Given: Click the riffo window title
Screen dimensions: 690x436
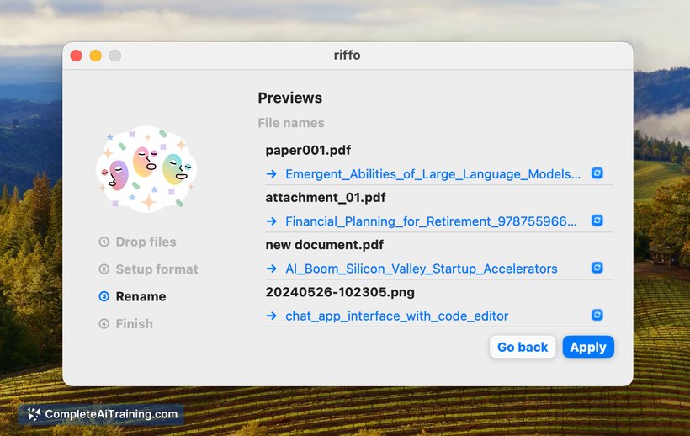Looking at the screenshot, I should 347,55.
